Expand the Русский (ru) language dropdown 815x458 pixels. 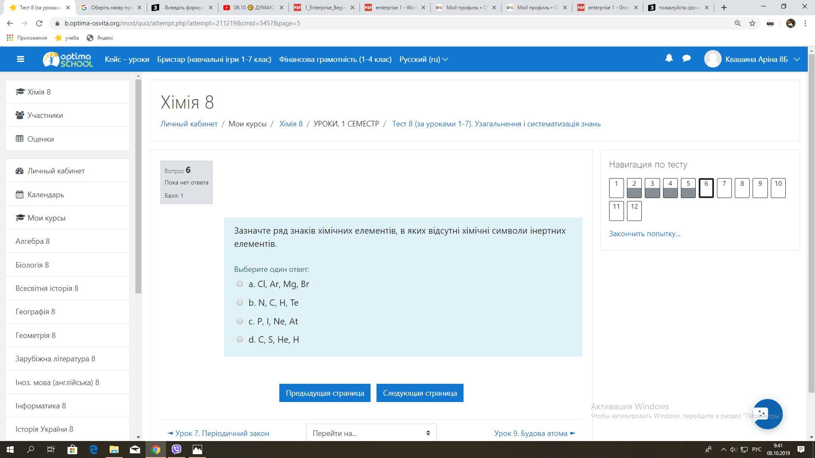423,59
